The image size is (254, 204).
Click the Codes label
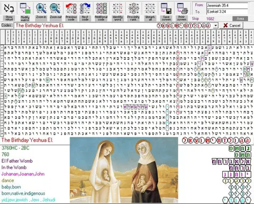[x=7, y=25]
